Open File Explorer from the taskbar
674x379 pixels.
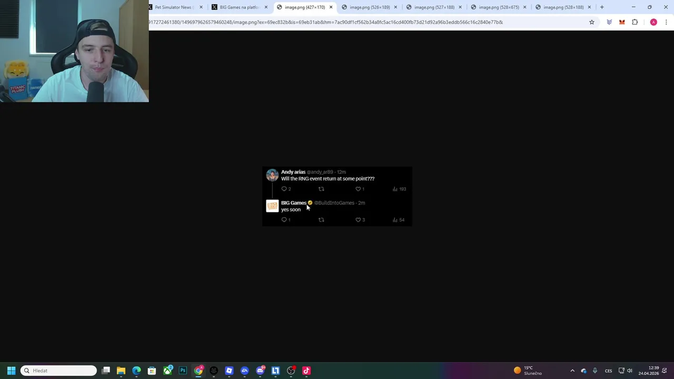121,371
